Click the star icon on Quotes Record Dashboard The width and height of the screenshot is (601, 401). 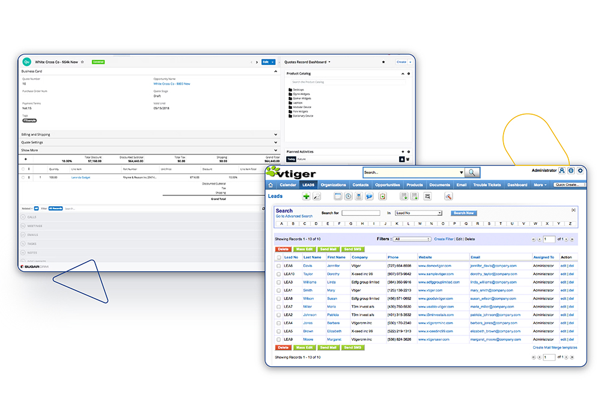383,62
